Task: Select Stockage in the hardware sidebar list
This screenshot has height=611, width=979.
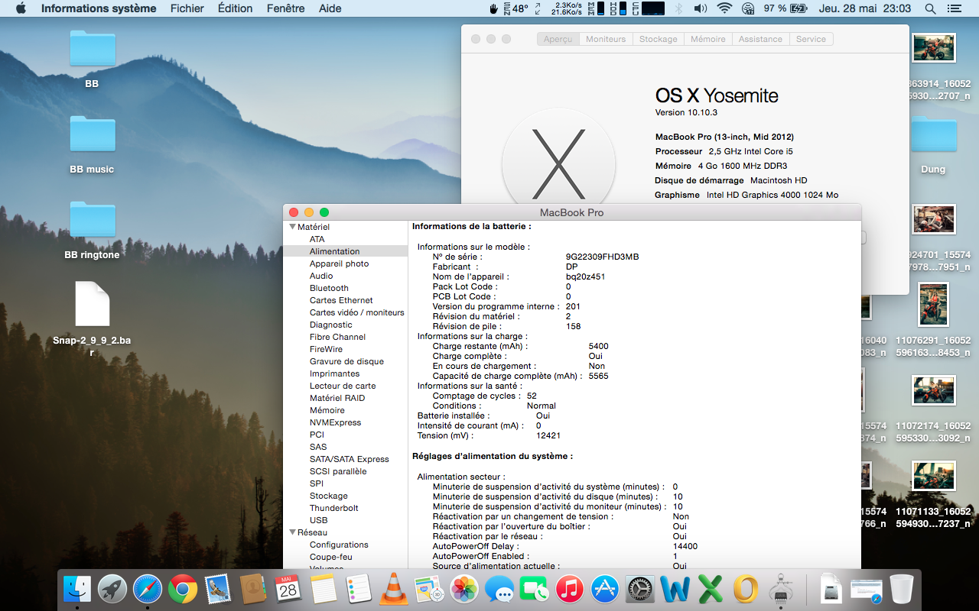Action: point(329,496)
